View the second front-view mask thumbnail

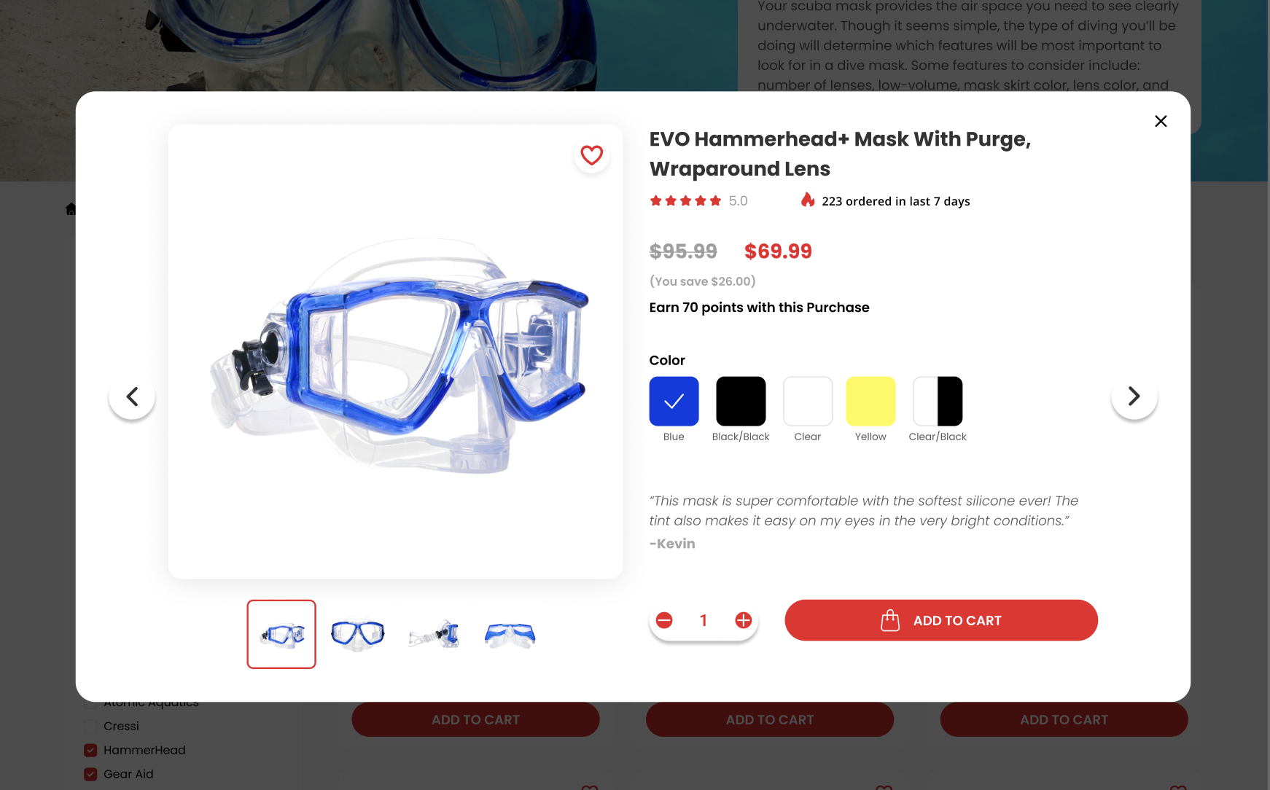(x=357, y=634)
